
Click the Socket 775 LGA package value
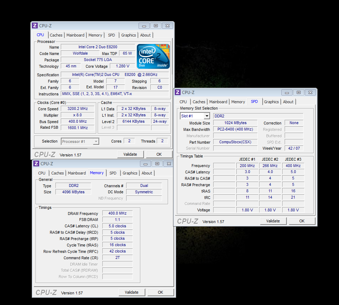point(98,60)
